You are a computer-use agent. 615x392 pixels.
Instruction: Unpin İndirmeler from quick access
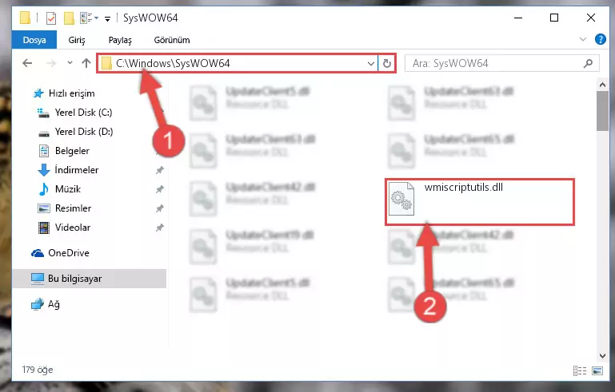[x=160, y=170]
